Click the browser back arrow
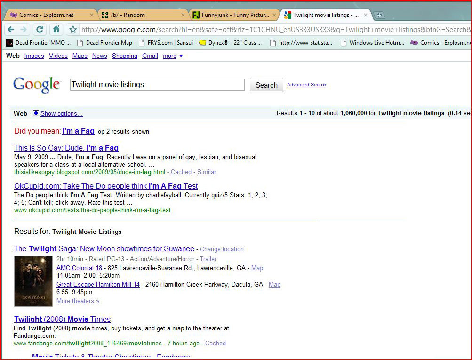This screenshot has height=360, width=472. point(11,30)
